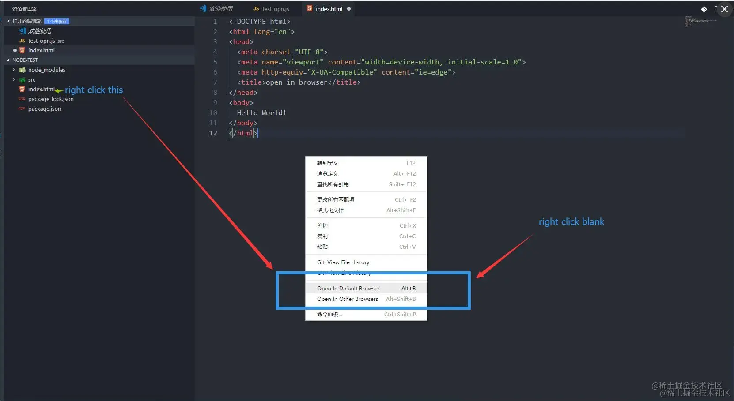734x401 pixels.
Task: Select index.html under the NODE-TEST tree
Action: tap(42, 89)
